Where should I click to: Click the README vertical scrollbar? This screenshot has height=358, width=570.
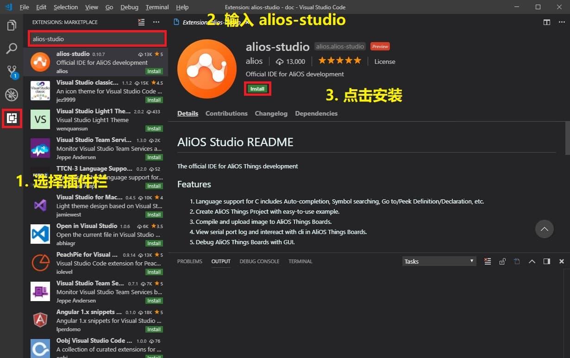click(567, 138)
